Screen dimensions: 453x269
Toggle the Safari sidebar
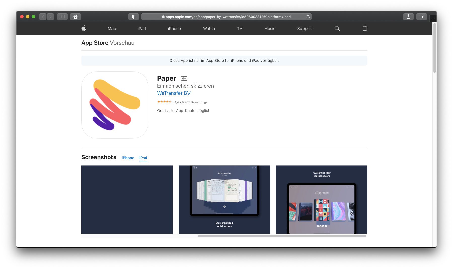coord(62,17)
